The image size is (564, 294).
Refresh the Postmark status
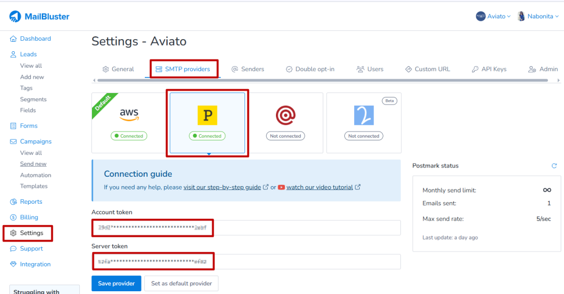coord(554,166)
